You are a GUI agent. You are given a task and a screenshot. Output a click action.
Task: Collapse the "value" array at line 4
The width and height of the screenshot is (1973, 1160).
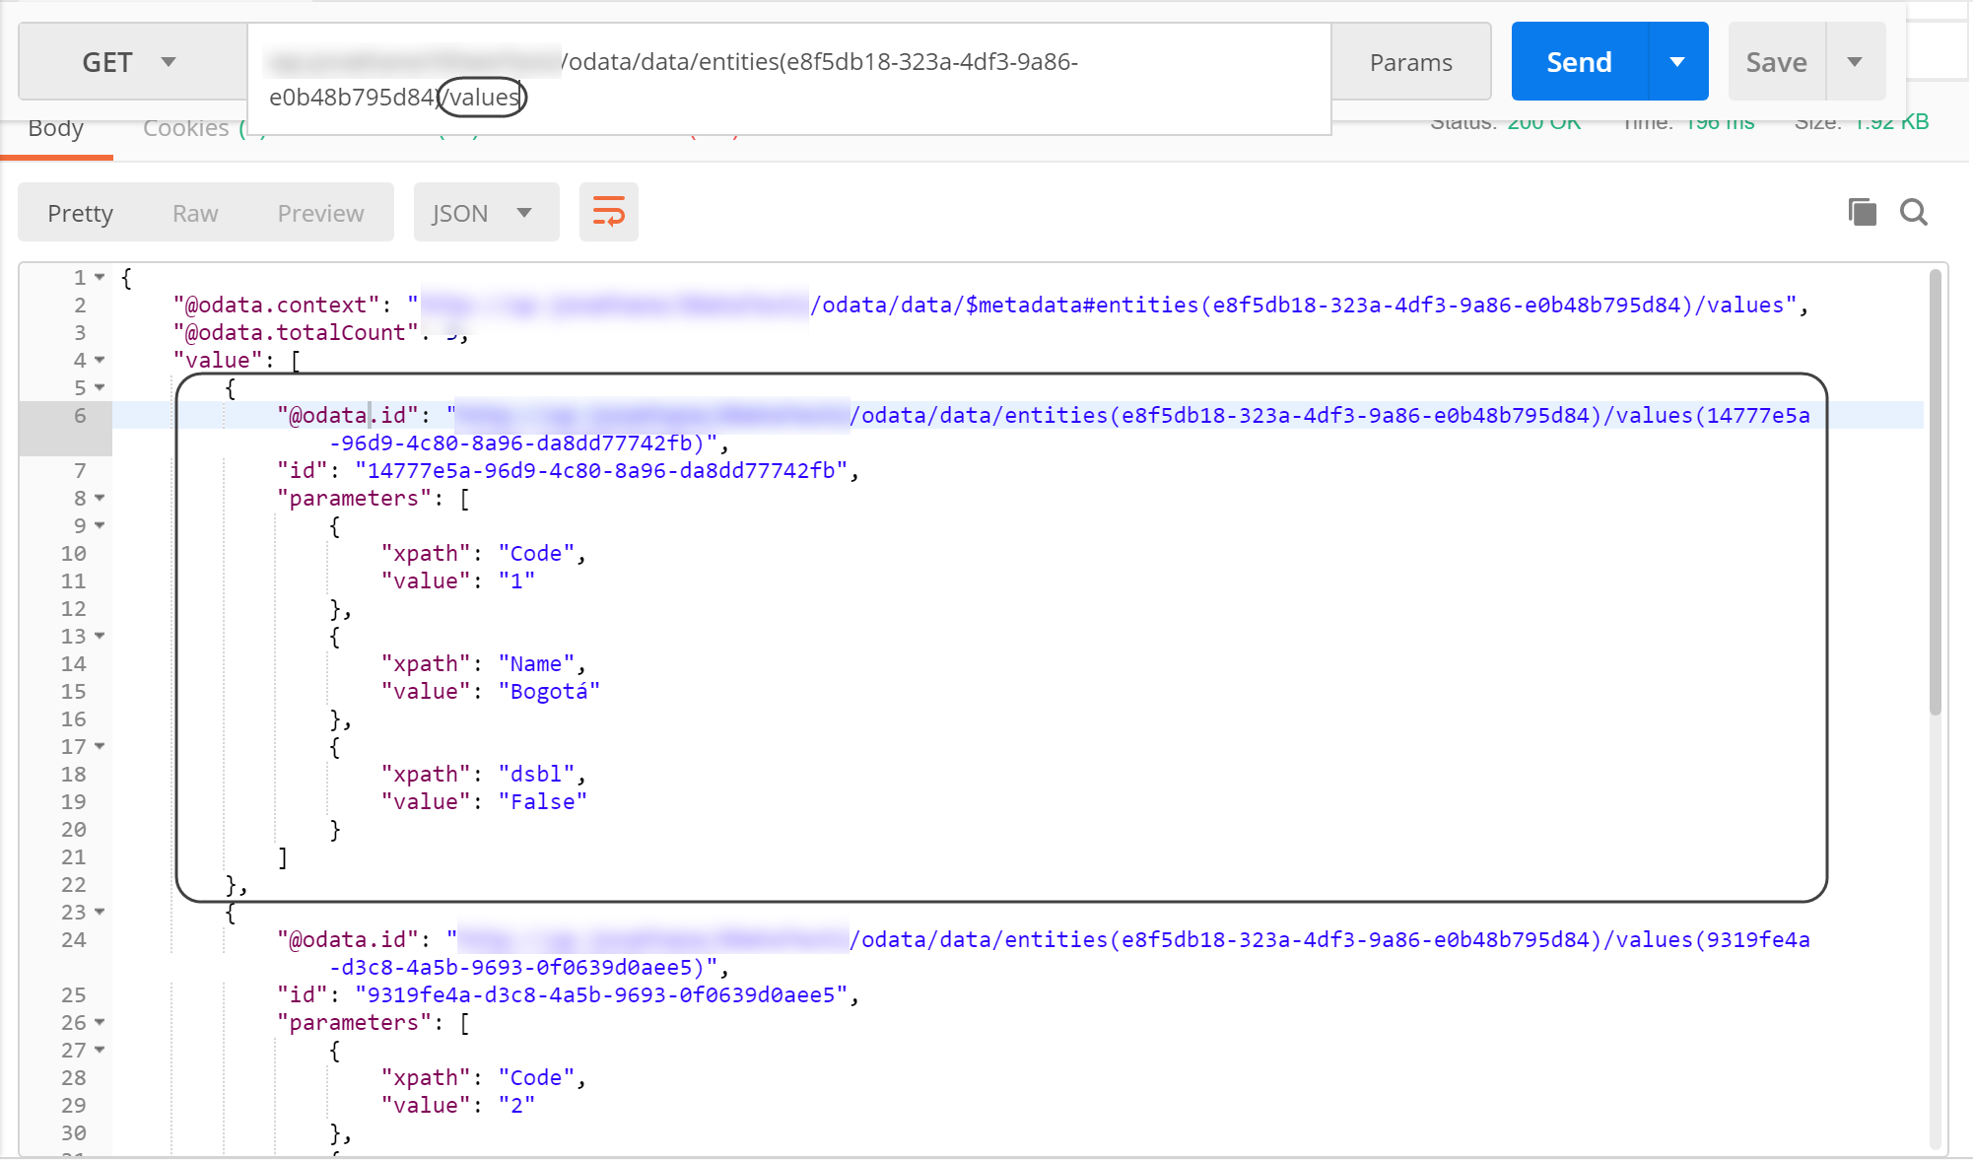pyautogui.click(x=100, y=361)
